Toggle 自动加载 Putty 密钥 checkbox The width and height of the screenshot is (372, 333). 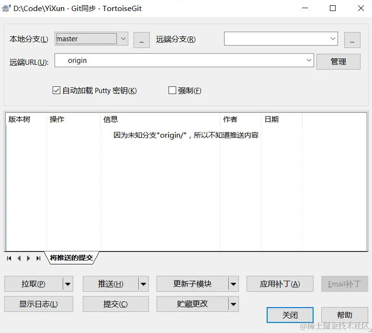pyautogui.click(x=56, y=90)
